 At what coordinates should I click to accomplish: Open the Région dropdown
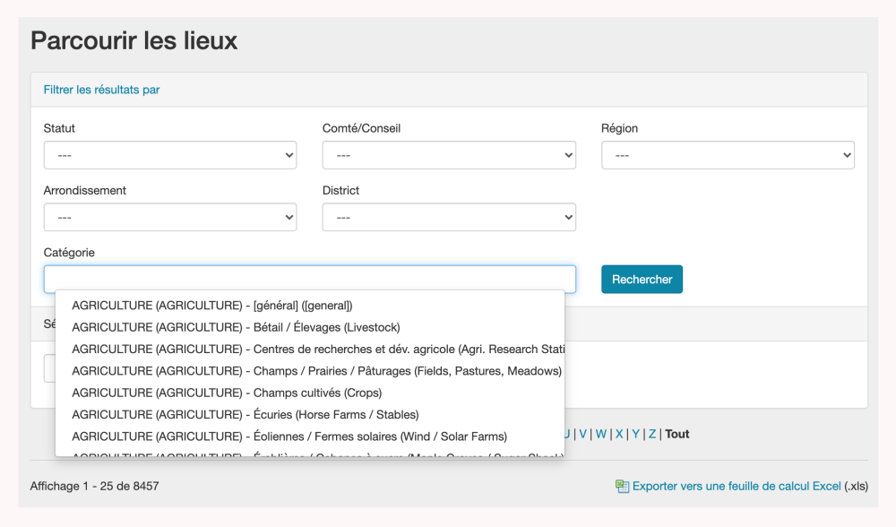click(728, 155)
